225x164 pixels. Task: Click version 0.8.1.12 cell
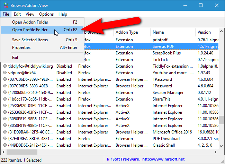point(204,93)
